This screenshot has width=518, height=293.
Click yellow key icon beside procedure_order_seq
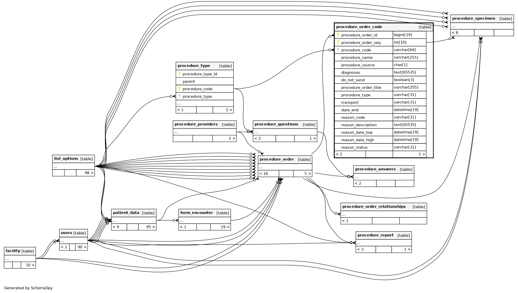[x=338, y=42]
